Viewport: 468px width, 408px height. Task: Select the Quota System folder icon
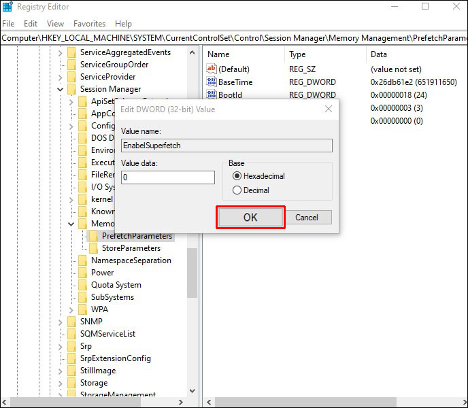click(83, 285)
